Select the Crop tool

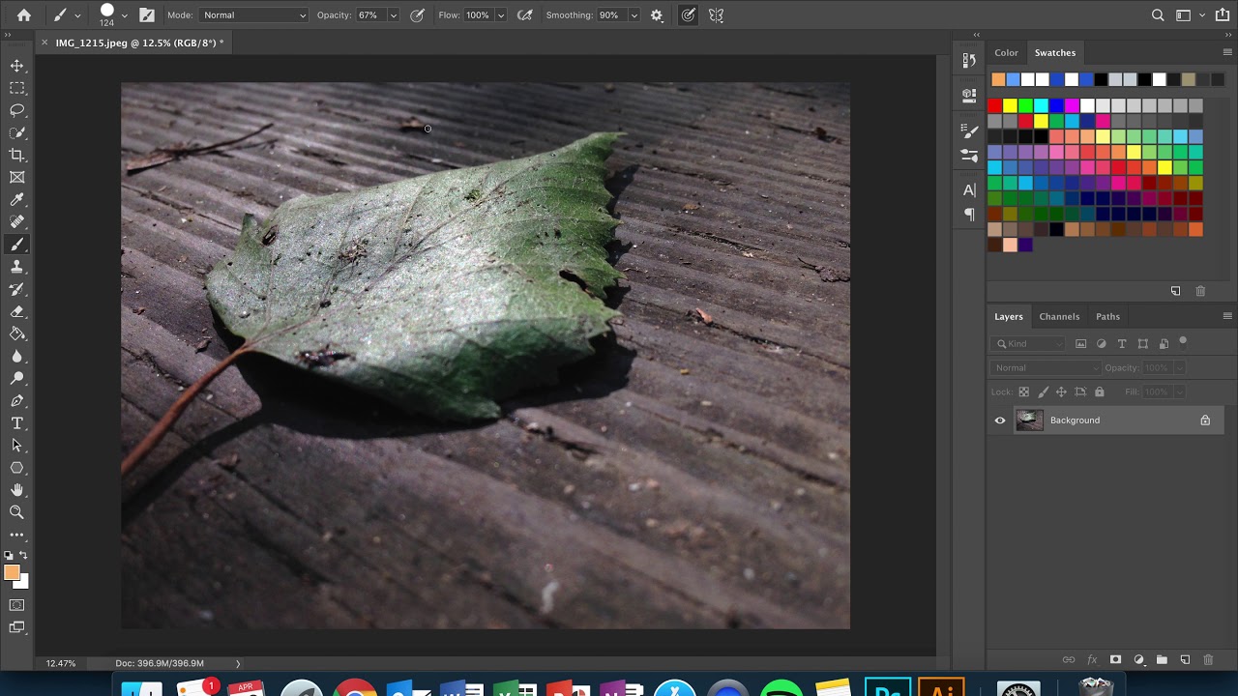point(16,155)
